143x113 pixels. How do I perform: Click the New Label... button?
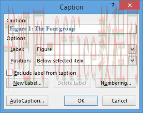(x=27, y=83)
